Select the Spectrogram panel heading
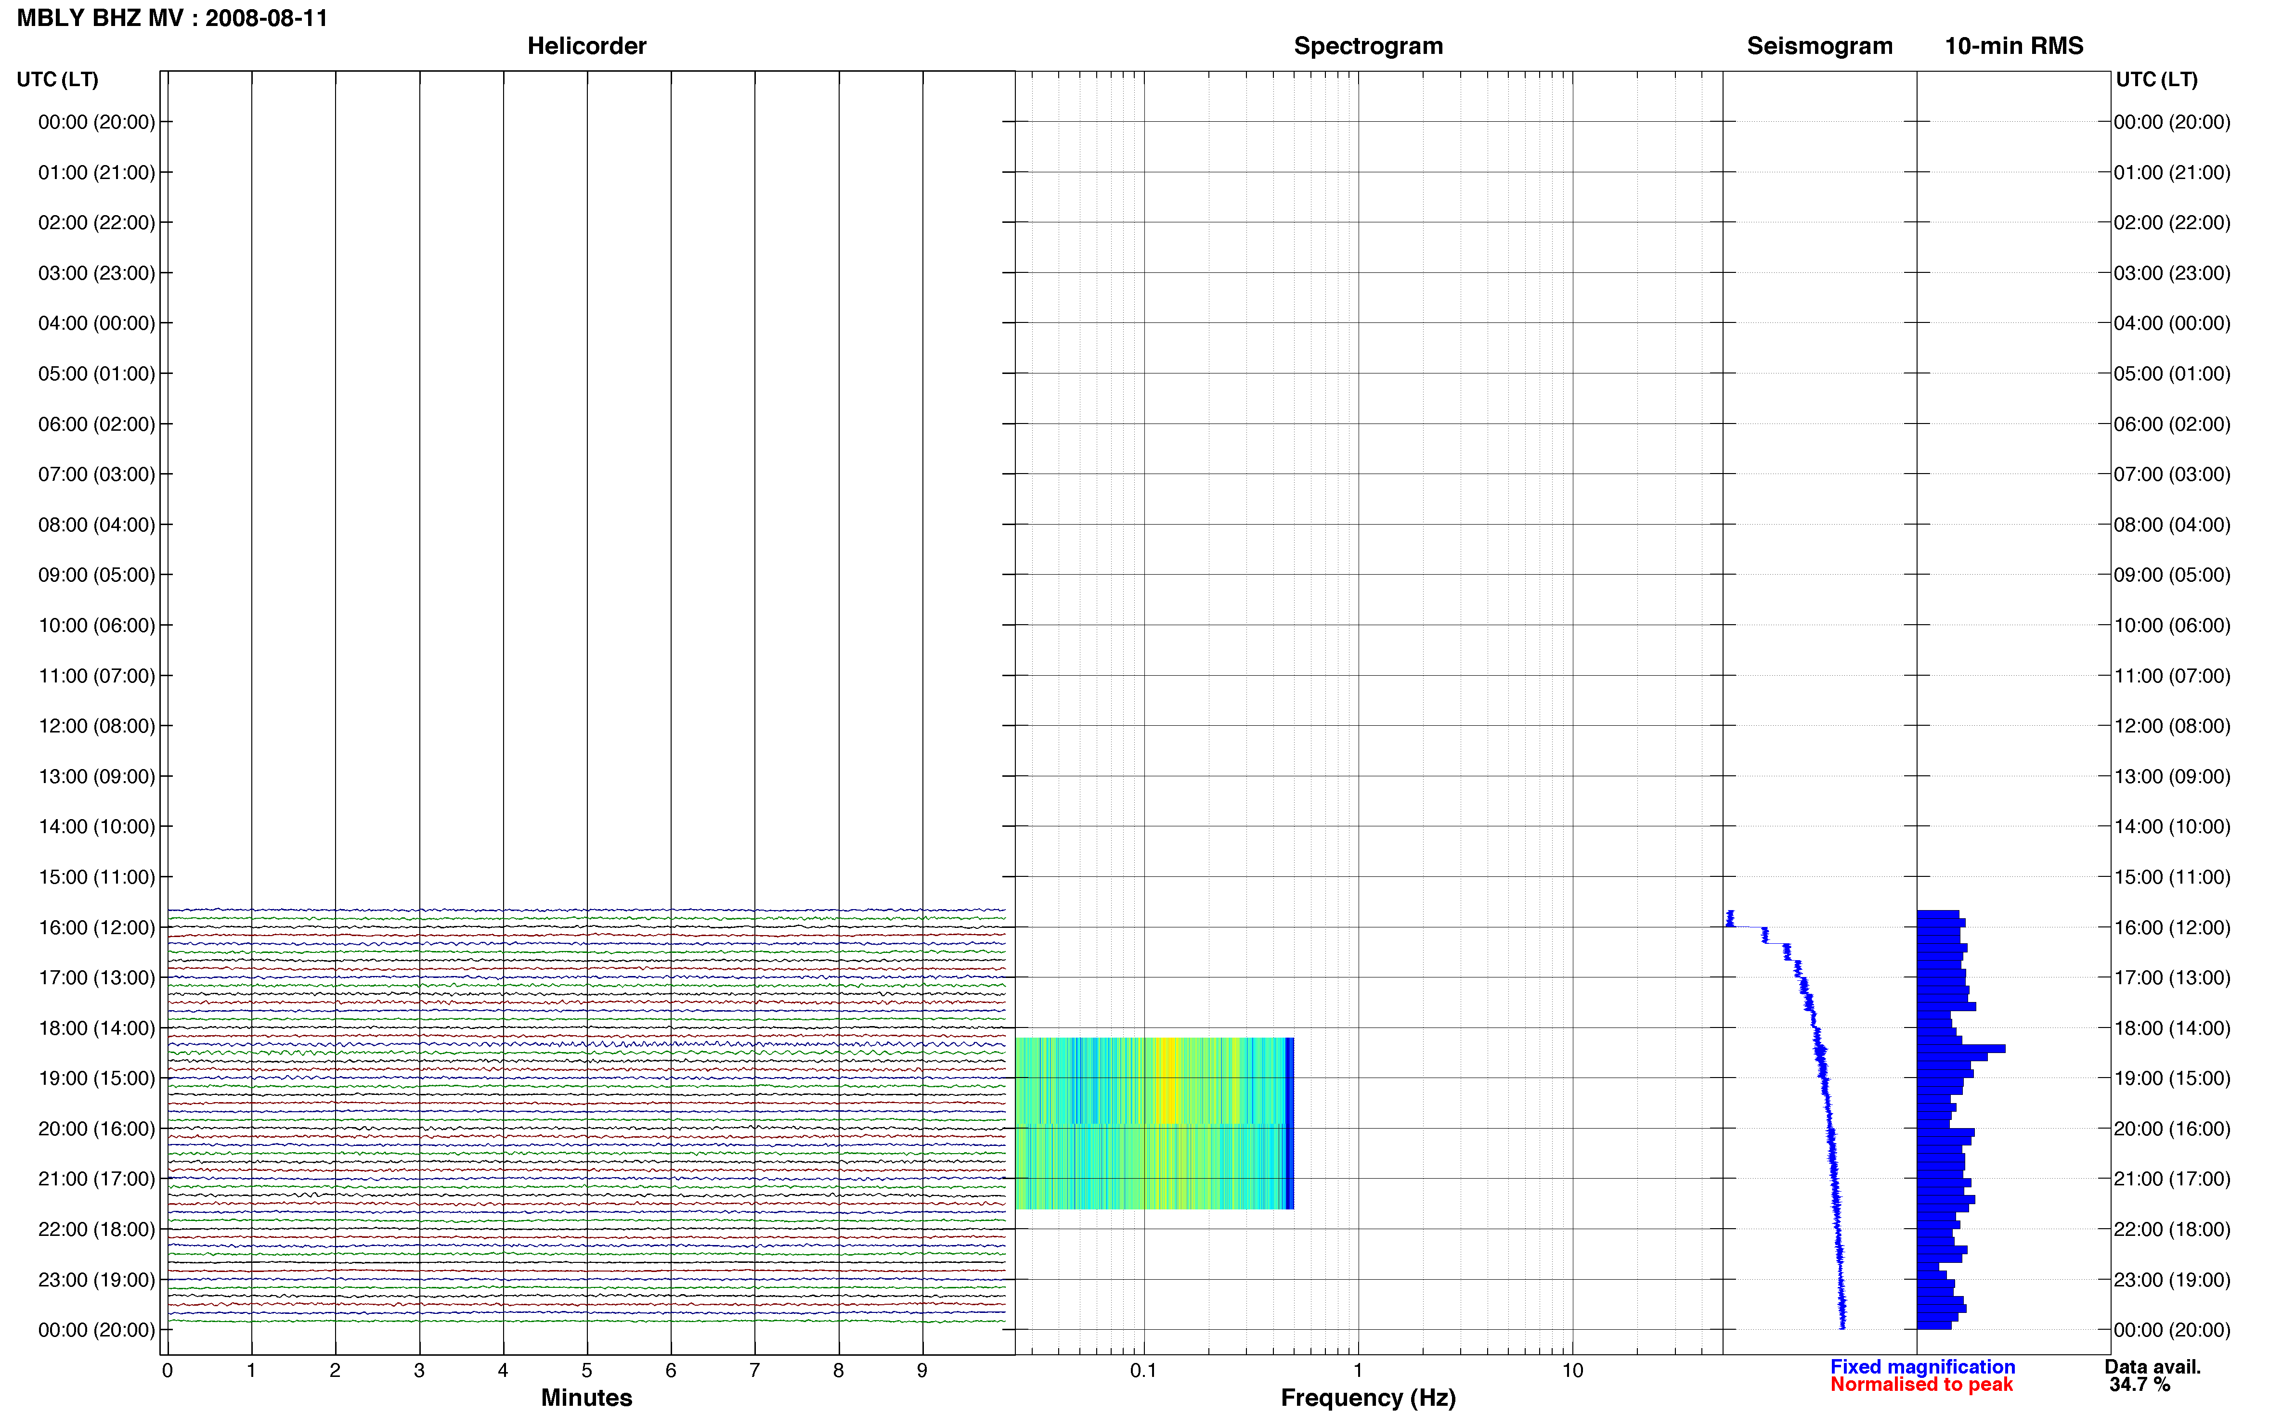The height and width of the screenshot is (1426, 2282). (1368, 46)
